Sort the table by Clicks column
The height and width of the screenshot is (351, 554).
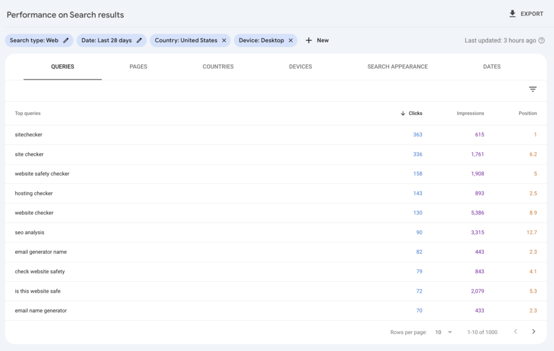[412, 114]
